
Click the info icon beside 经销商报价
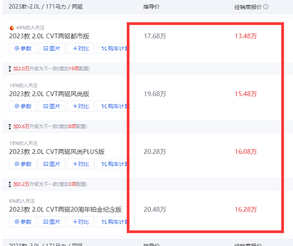click(266, 7)
